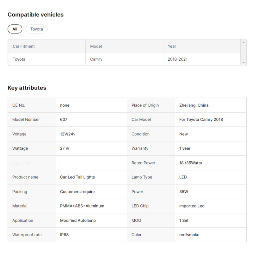
Task: Click the Car Led Tail Lights value
Action: pos(77,177)
